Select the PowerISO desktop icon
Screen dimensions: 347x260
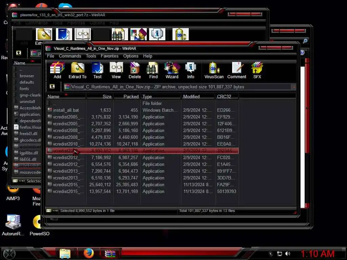[39, 225]
